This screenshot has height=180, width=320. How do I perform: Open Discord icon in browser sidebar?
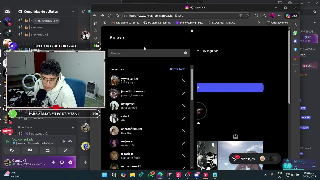(x=295, y=41)
